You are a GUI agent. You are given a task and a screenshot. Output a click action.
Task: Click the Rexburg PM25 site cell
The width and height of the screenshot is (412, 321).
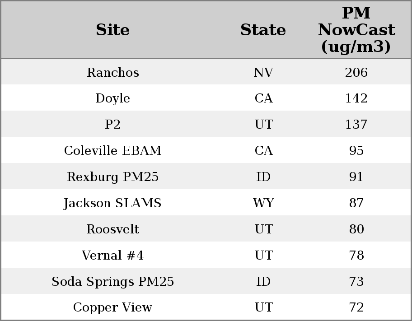pyautogui.click(x=112, y=177)
